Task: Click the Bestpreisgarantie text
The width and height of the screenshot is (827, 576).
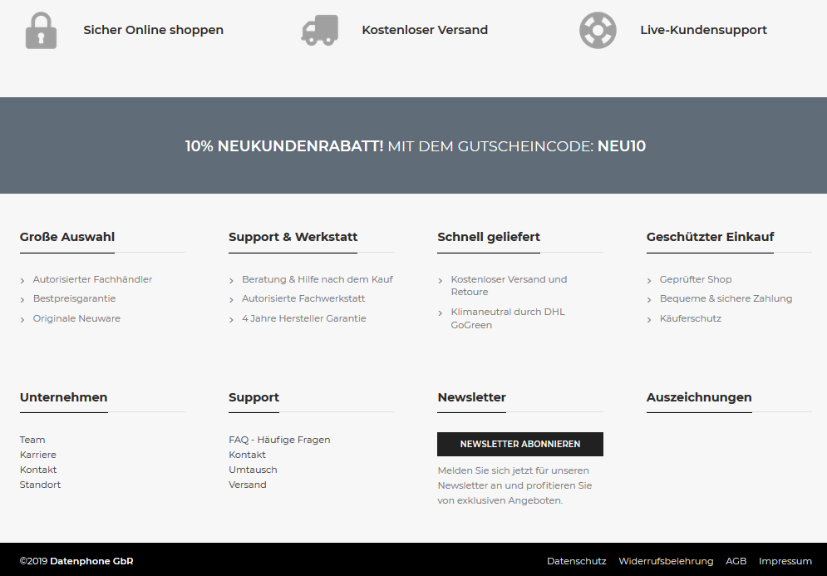Action: [x=74, y=298]
